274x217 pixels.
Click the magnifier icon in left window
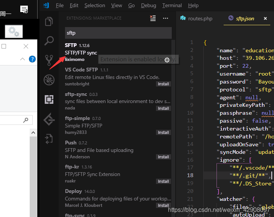pos(26,120)
